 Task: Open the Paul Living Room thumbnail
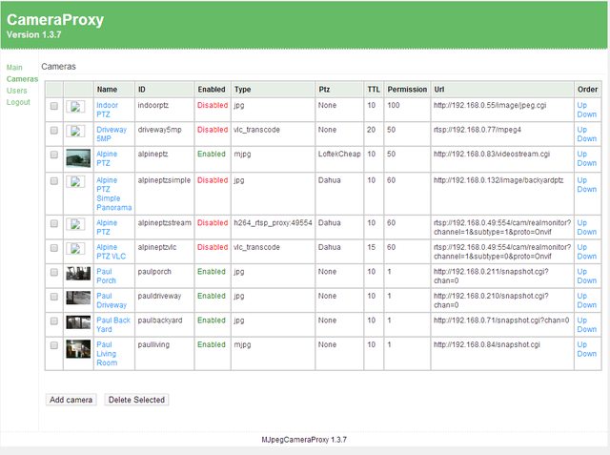pos(78,349)
